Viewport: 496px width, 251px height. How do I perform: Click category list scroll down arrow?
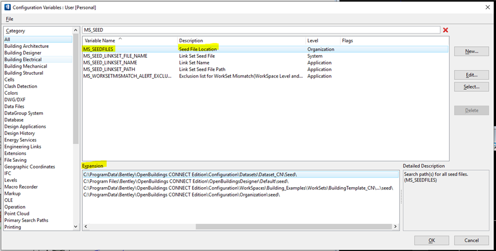click(76, 226)
